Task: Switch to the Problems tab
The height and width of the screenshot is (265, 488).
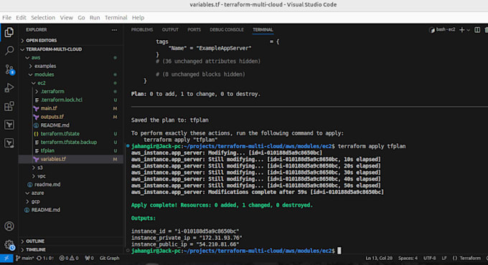Action: tap(142, 30)
